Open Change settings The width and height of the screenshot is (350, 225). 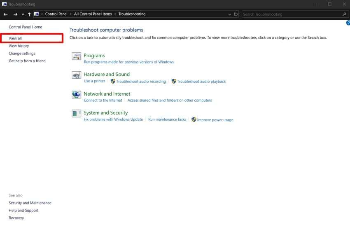point(22,54)
